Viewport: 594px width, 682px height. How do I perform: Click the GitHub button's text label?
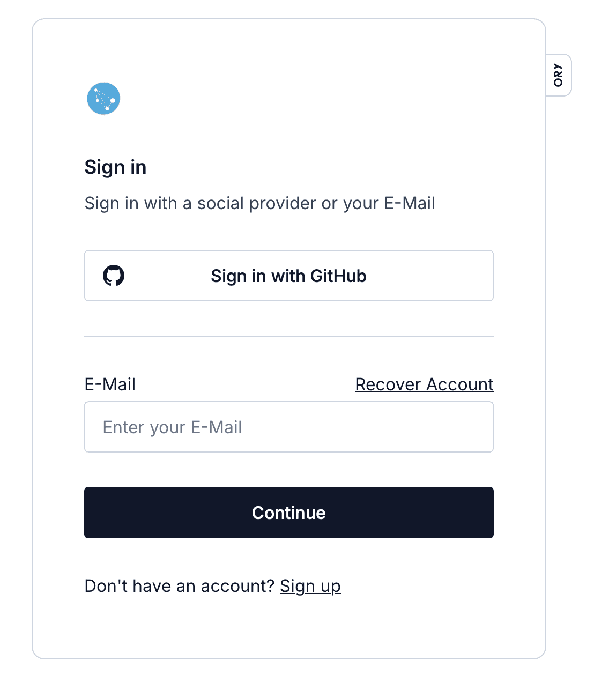click(288, 276)
